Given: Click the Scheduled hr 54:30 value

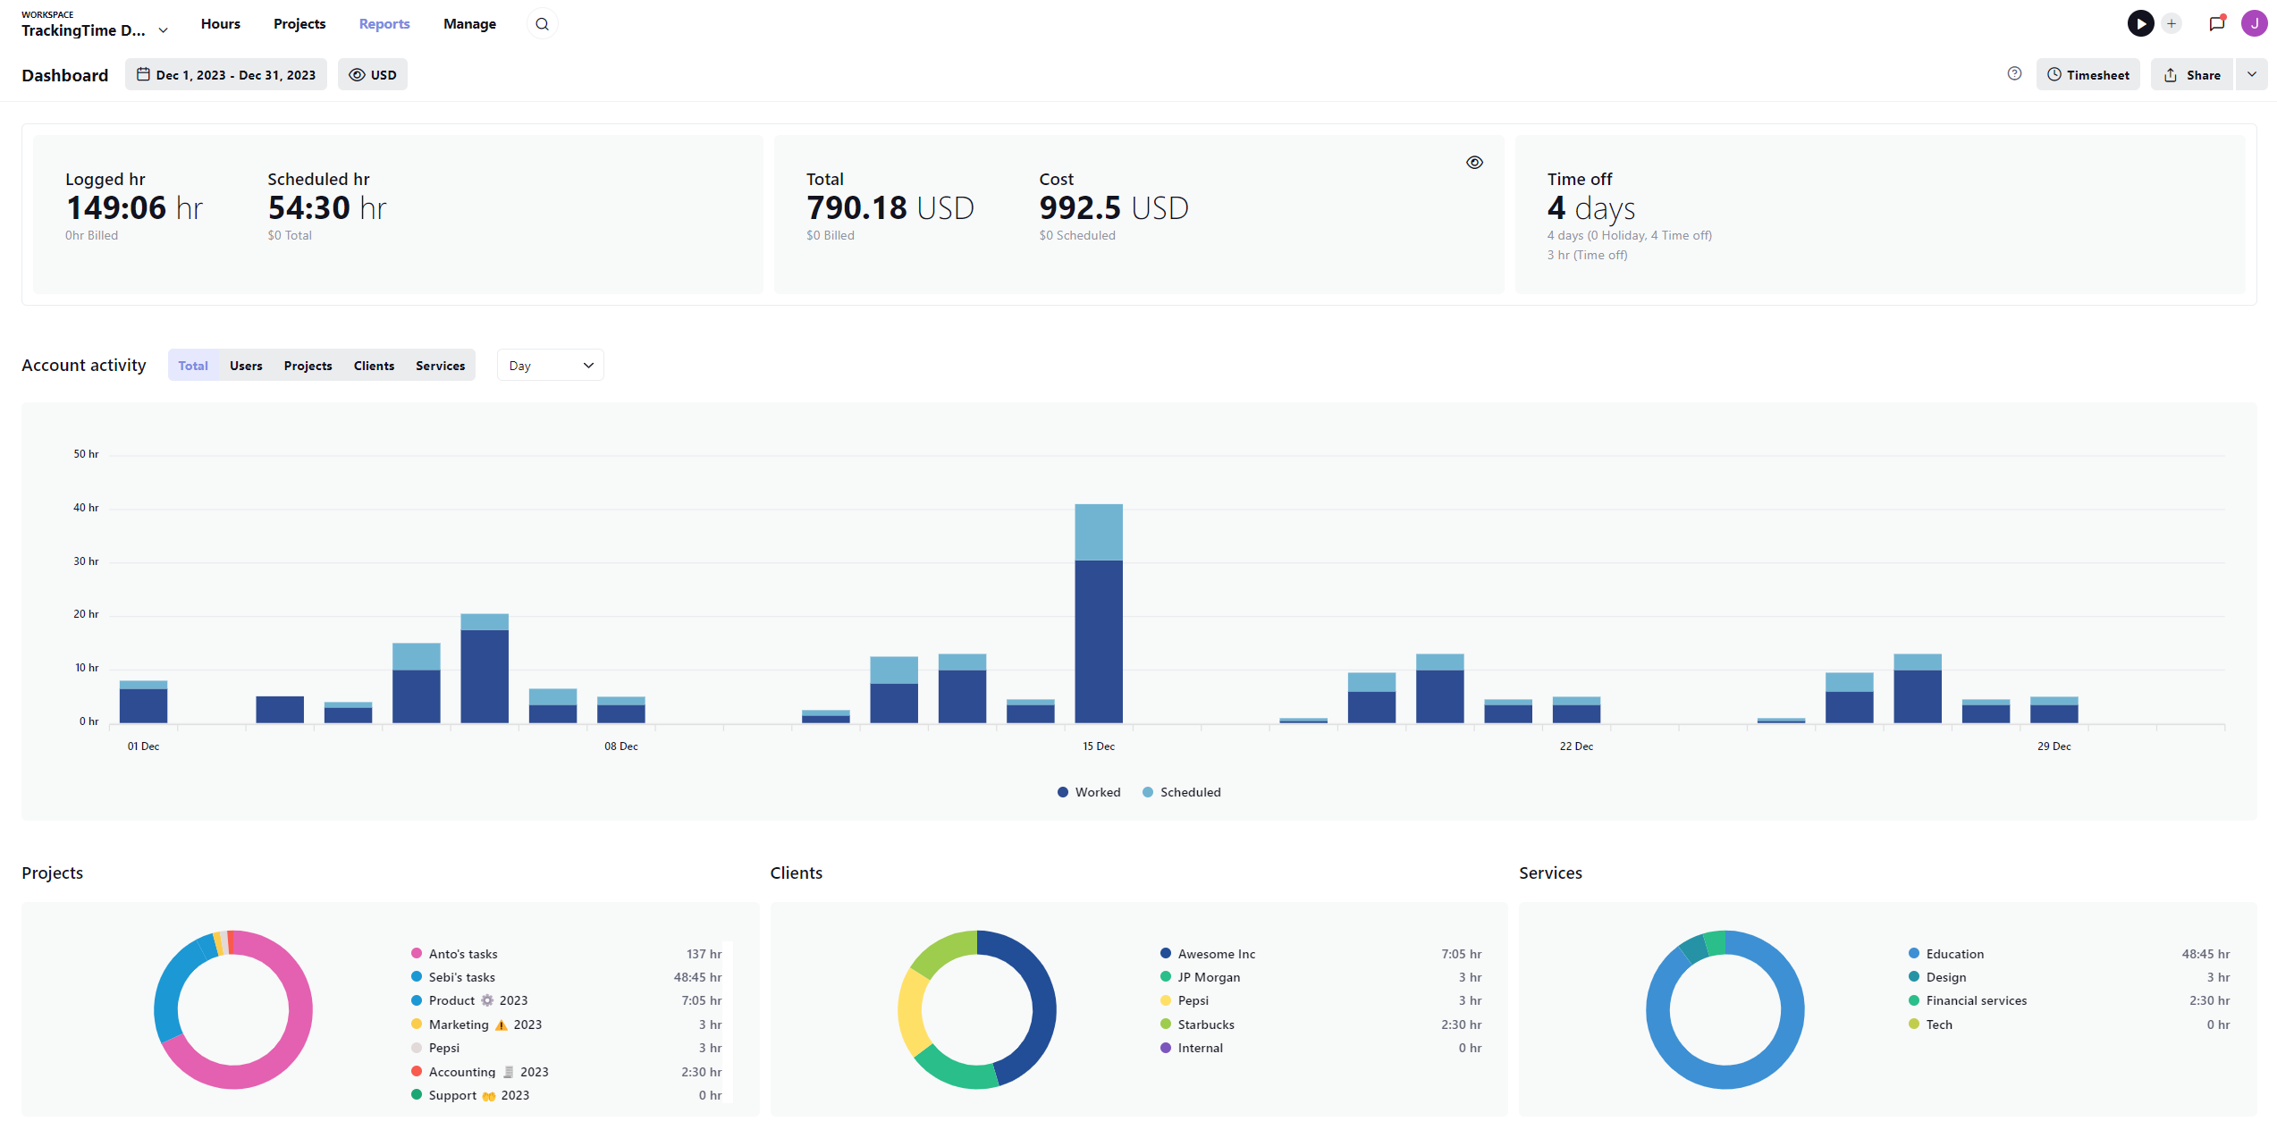Looking at the screenshot, I should [327, 208].
